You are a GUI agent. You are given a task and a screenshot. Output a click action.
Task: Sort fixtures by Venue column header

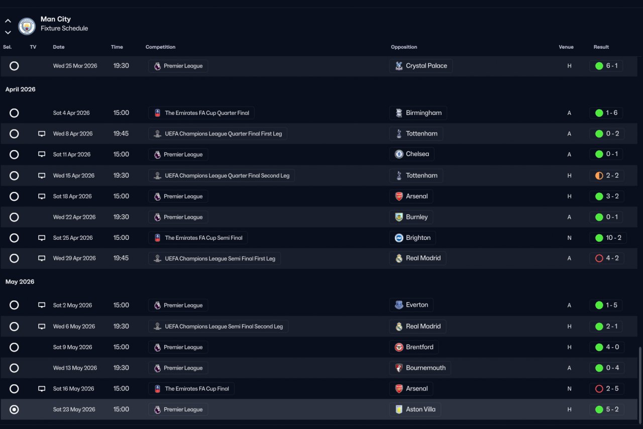pos(566,47)
